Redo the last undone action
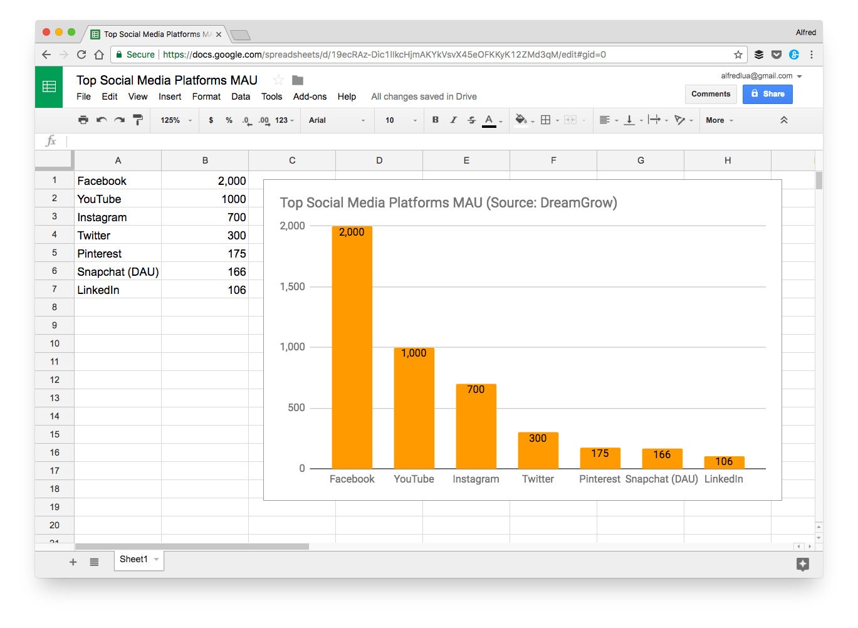 coord(120,120)
